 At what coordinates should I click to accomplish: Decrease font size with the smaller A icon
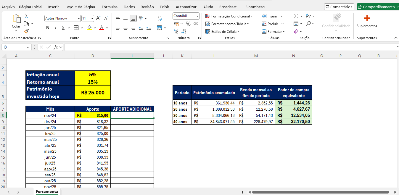click(x=107, y=18)
